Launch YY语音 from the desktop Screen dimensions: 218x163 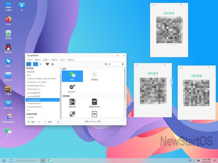coord(8,91)
